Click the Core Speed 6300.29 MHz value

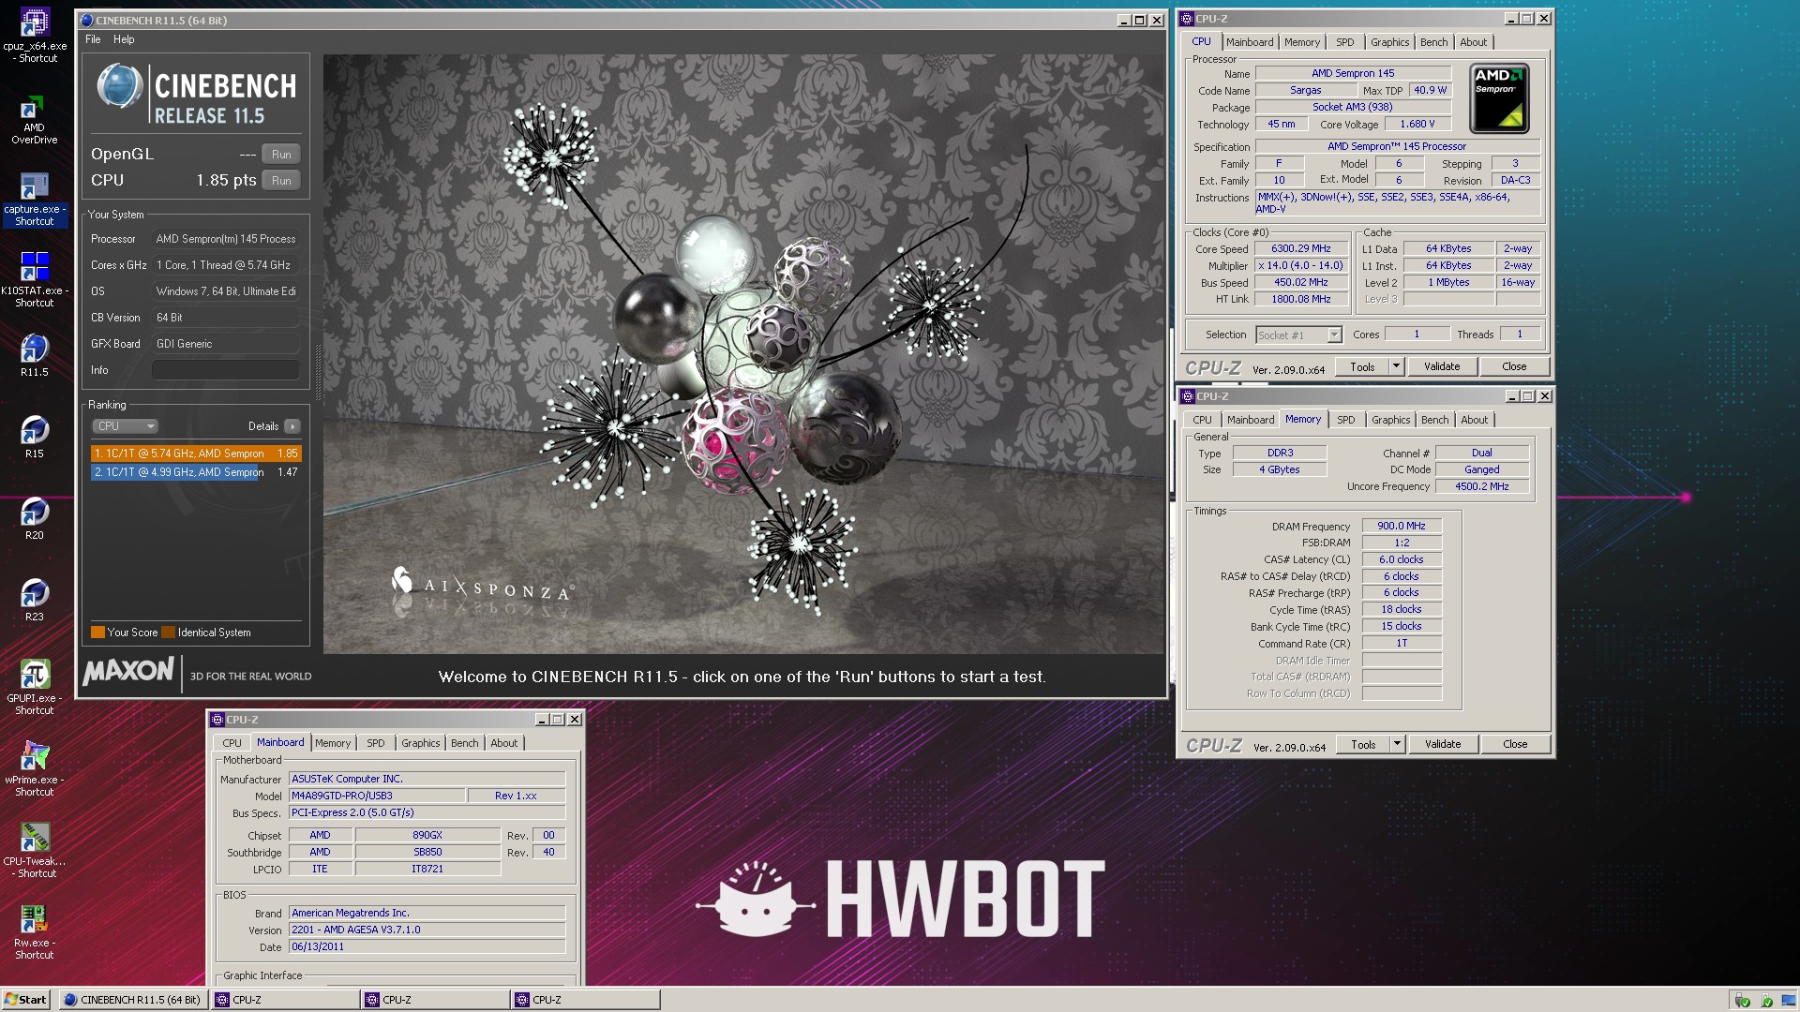pyautogui.click(x=1300, y=249)
